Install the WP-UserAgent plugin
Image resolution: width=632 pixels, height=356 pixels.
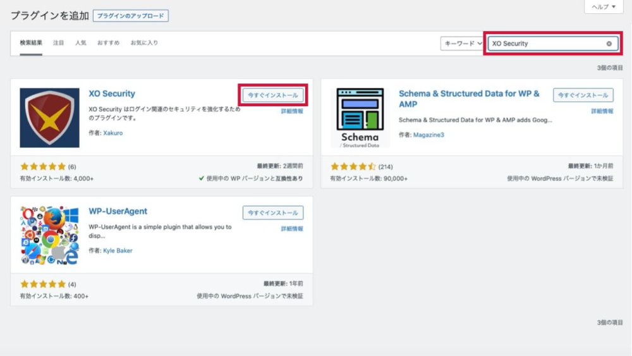tap(273, 213)
